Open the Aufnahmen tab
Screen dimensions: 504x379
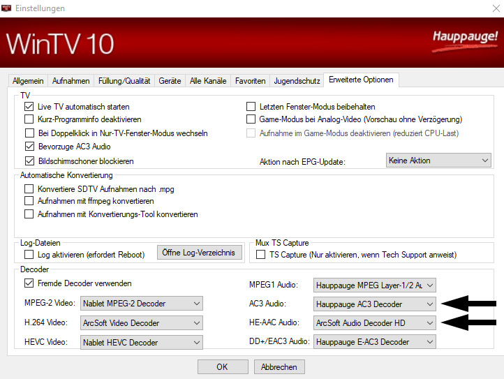(x=71, y=81)
